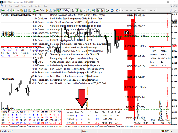Click the search magnifier icon
Image resolution: width=178 pixels, height=133 pixels.
171,11
